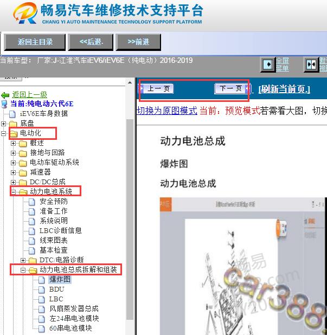Click the 电动车驱动系统 folder icon
Screen dimensions: 327x335
click(x=23, y=163)
